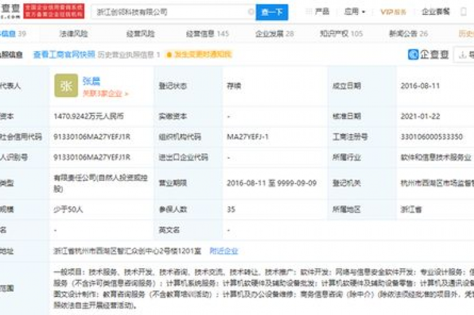Open 附近企业 link beside address
Screen dimensions: 474x315
pyautogui.click(x=223, y=251)
